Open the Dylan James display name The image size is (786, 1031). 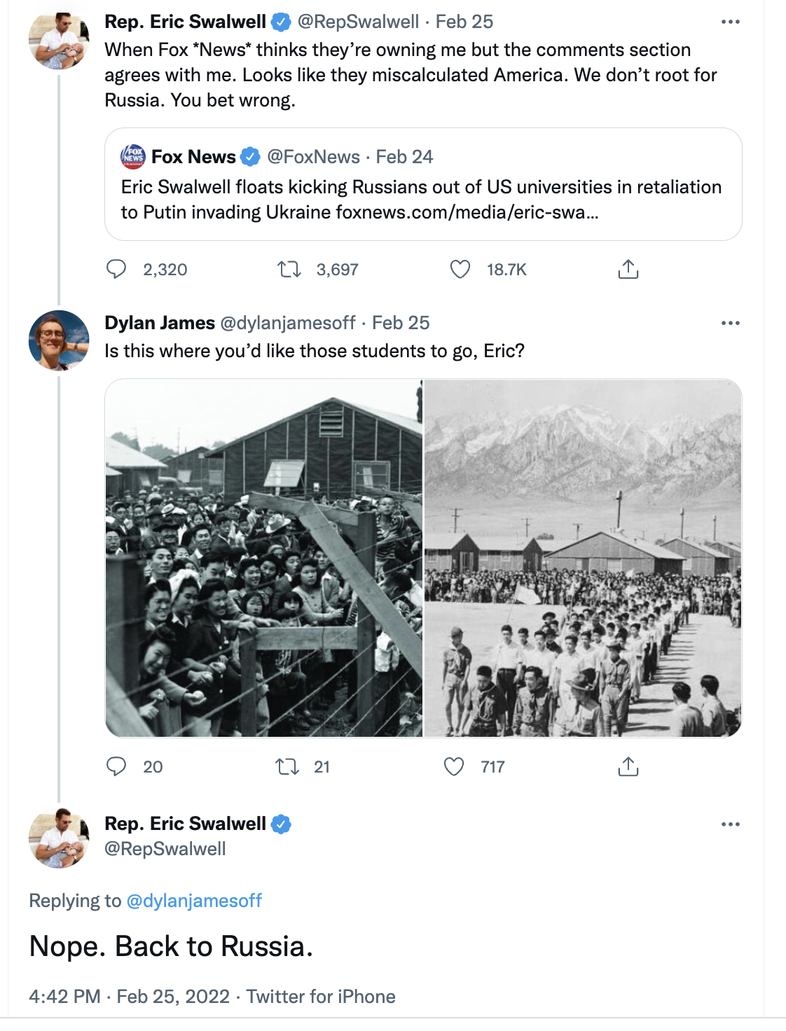(x=160, y=323)
